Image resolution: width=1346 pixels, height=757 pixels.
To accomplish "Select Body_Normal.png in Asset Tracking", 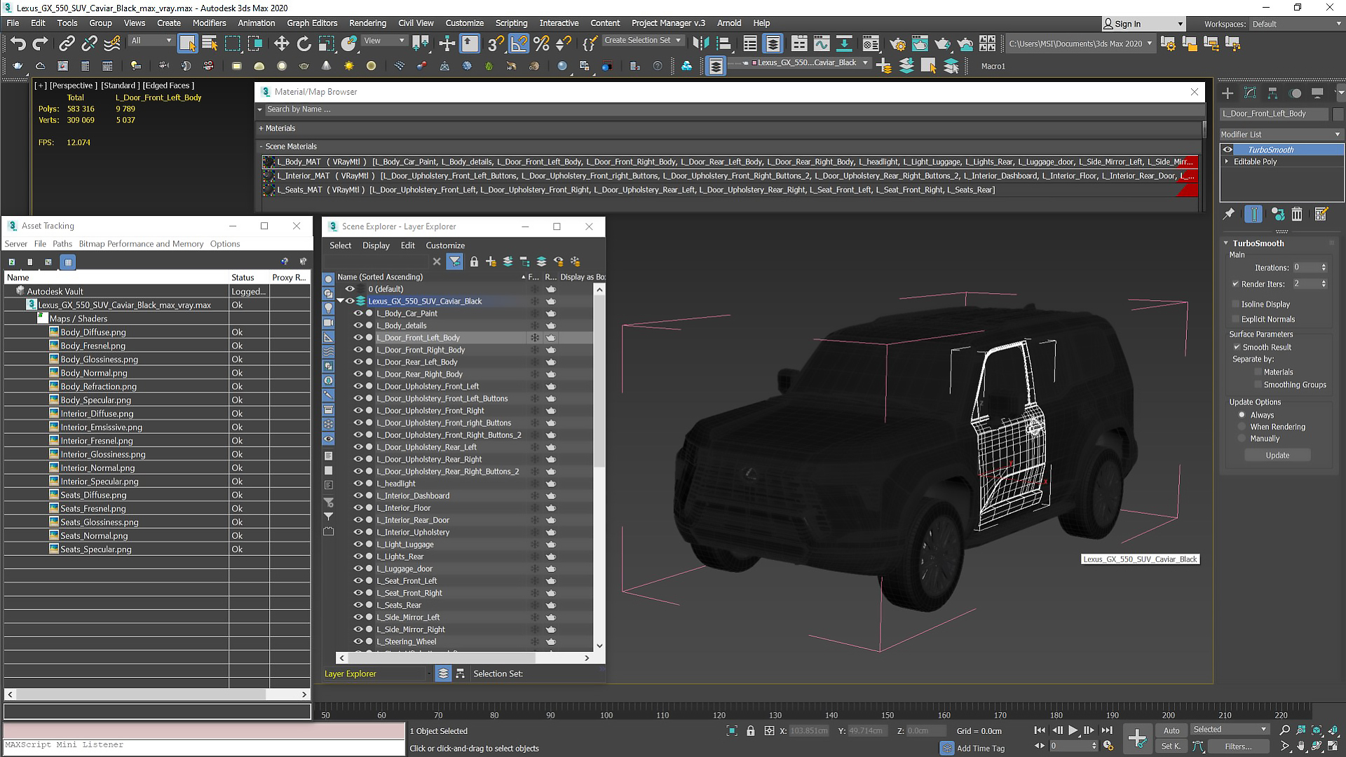I will (94, 373).
